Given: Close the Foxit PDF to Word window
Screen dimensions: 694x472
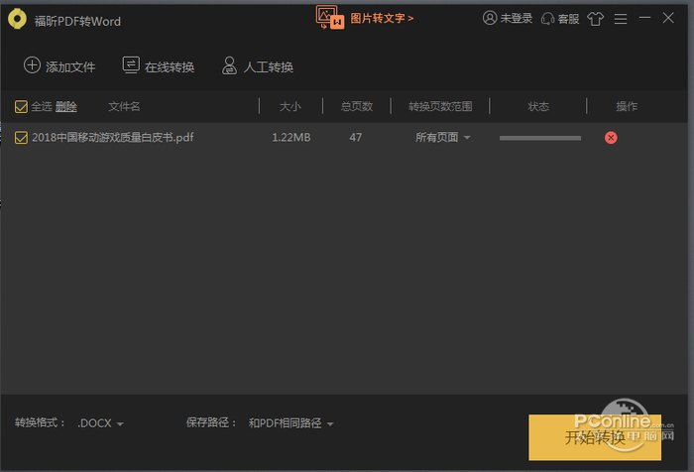Looking at the screenshot, I should 668,18.
